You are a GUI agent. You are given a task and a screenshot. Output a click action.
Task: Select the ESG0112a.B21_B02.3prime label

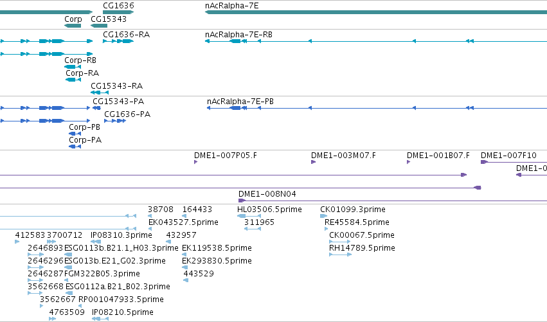point(118,287)
